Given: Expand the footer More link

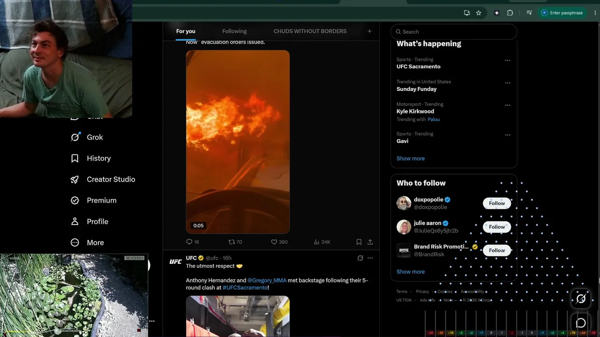Looking at the screenshot, I should click(450, 300).
